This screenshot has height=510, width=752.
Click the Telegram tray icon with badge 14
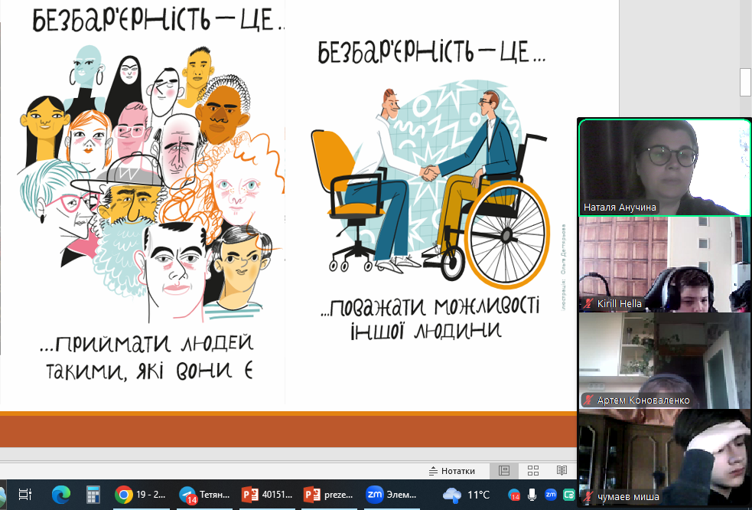(513, 495)
